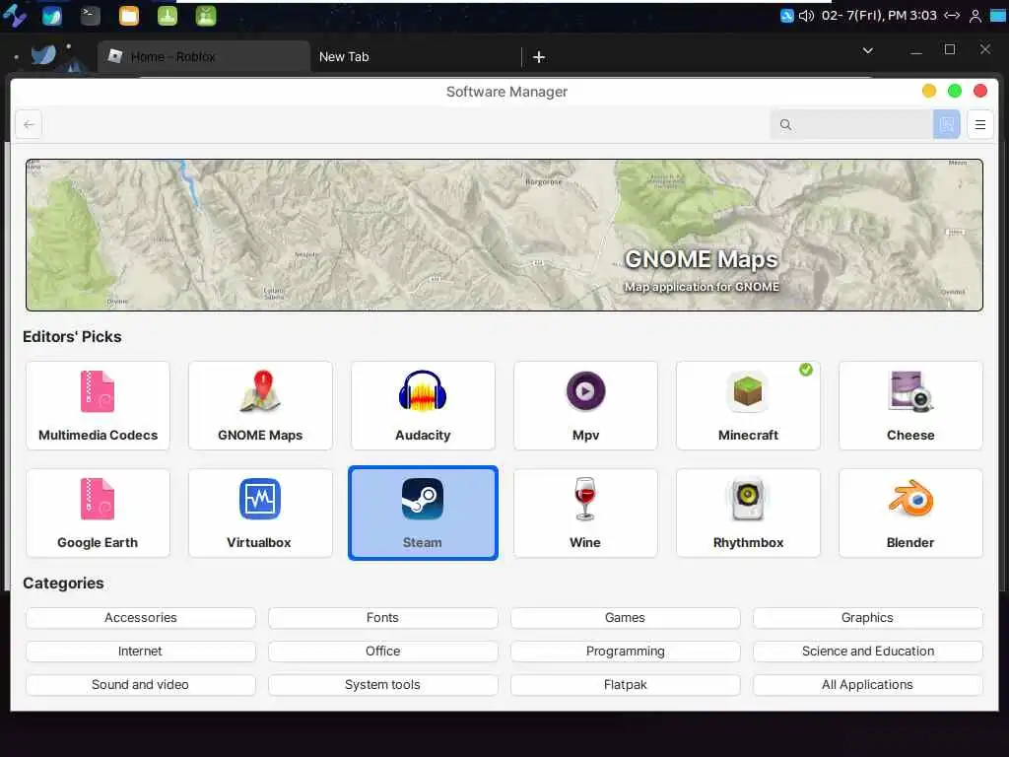This screenshot has height=757, width=1009.
Task: Open the Multimedia Codecs package
Action: [98, 405]
